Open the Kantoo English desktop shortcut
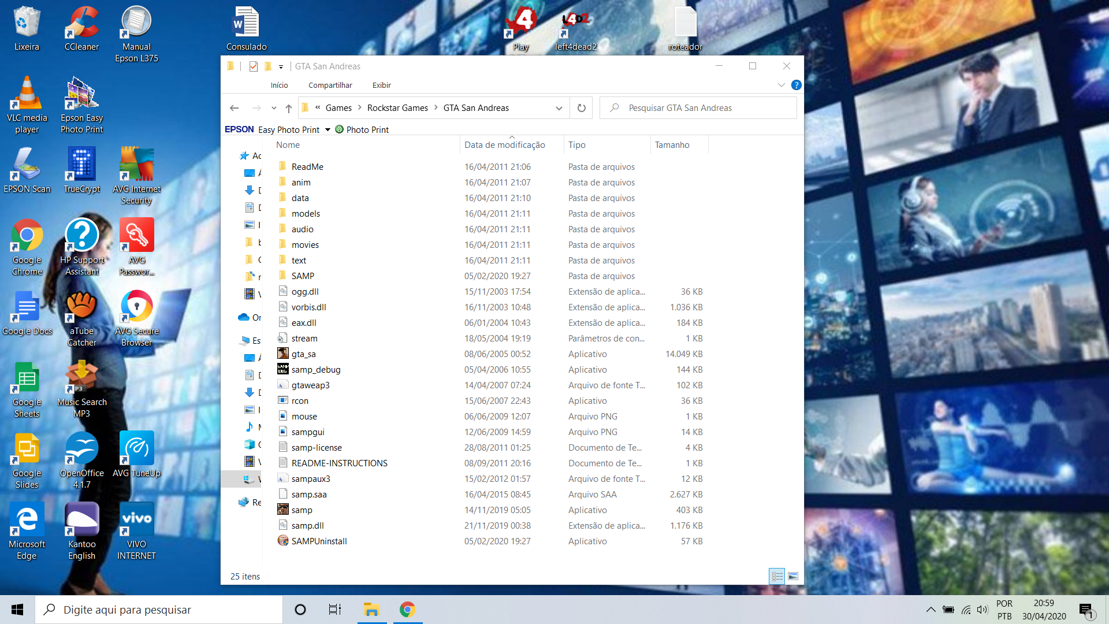 (81, 532)
